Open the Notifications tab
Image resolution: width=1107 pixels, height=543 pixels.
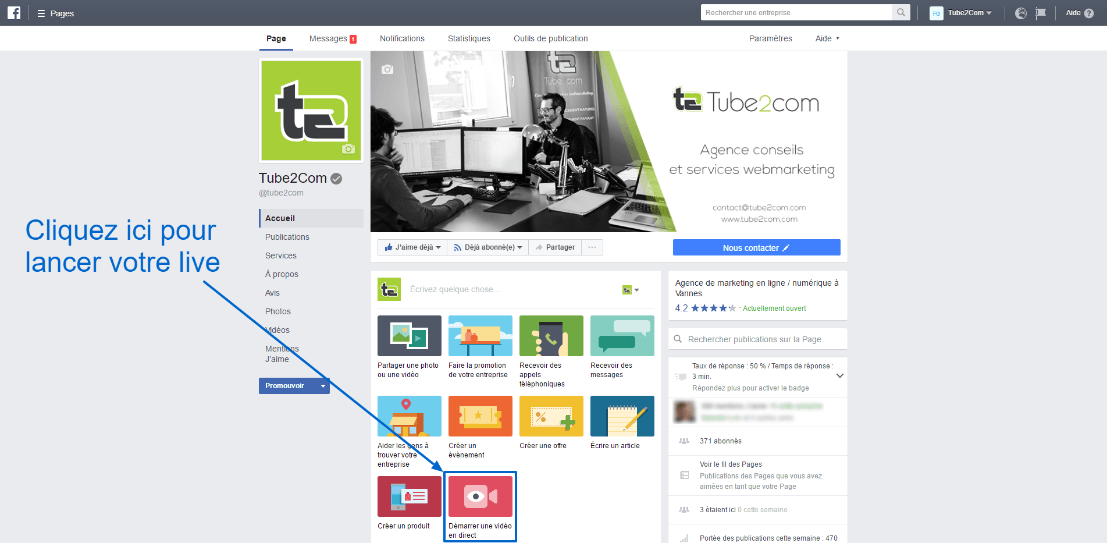[402, 38]
